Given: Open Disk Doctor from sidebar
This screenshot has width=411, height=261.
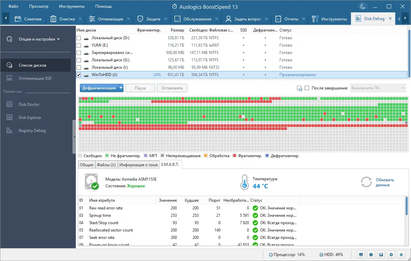Looking at the screenshot, I should point(29,105).
